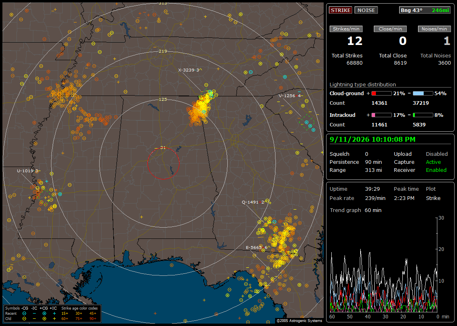
Task: Click the negative cloud-ground blue bar
Action: click(423, 93)
